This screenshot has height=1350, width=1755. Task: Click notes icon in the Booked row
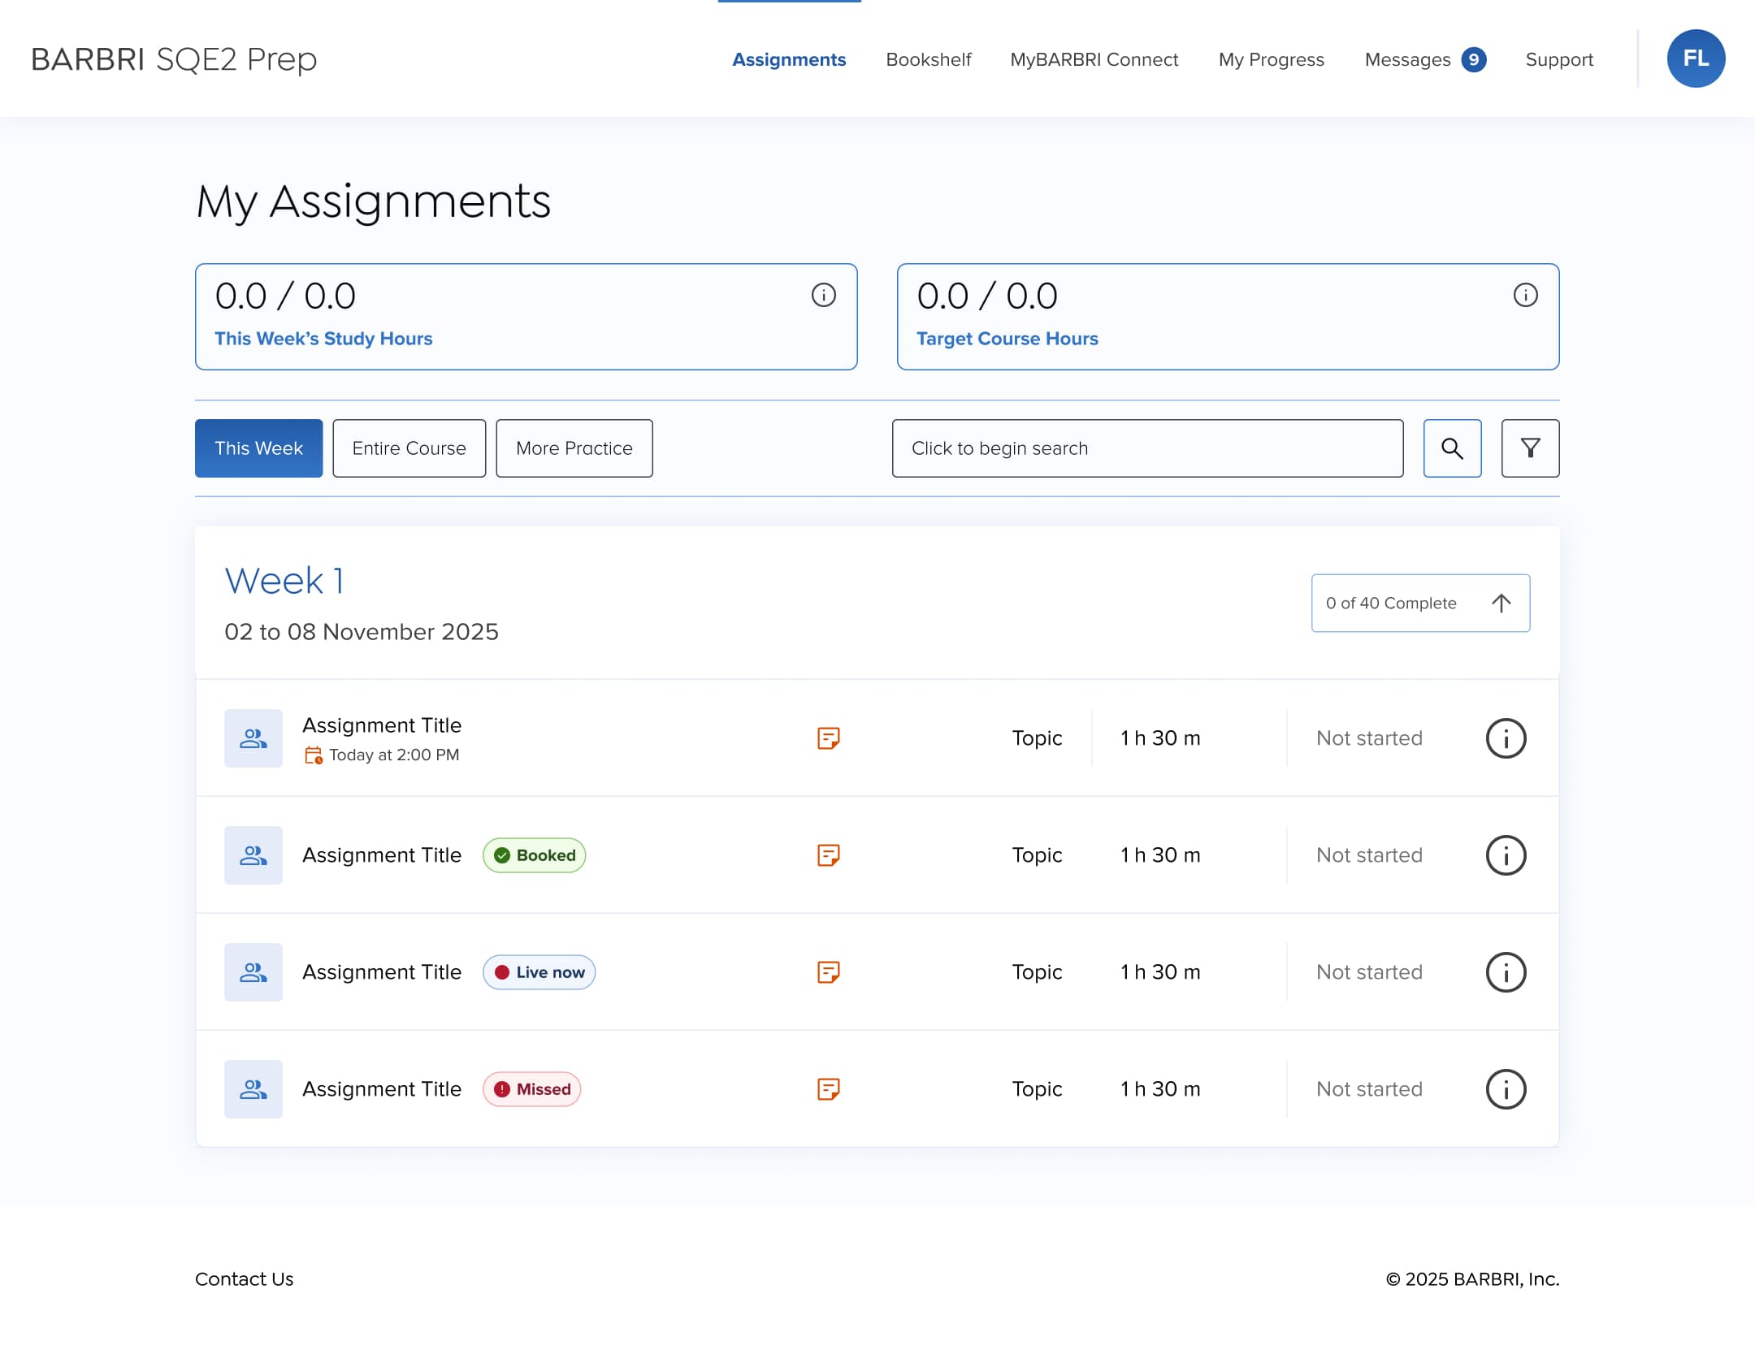pos(828,855)
